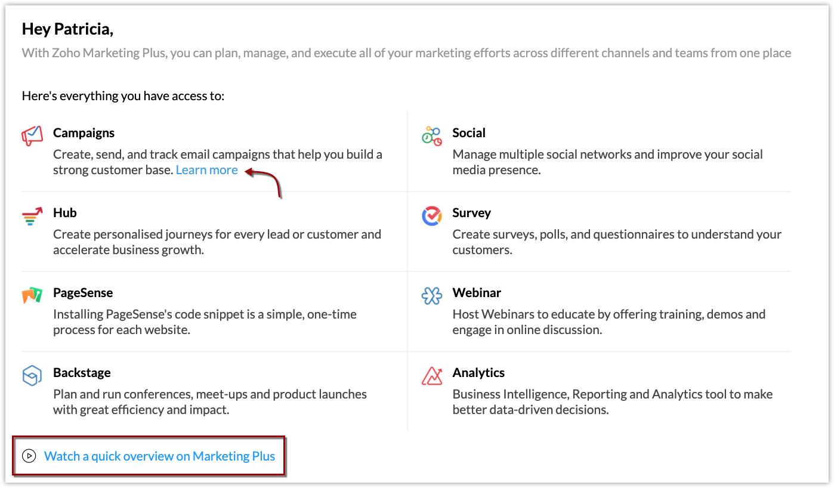Screen dimensions: 834x488
Task: Select the Webinar heading
Action: [x=477, y=293]
